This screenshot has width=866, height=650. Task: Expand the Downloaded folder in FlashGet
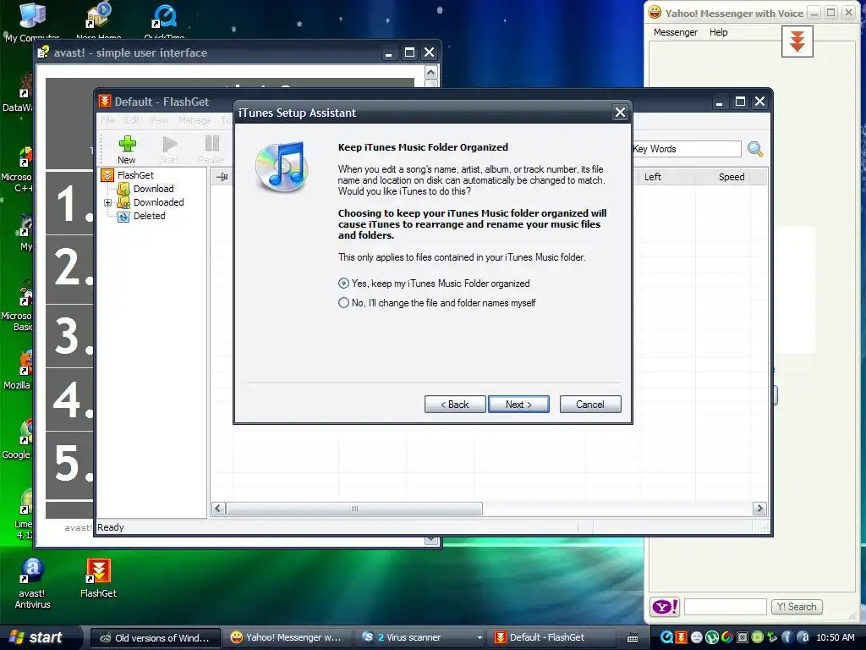(x=107, y=203)
